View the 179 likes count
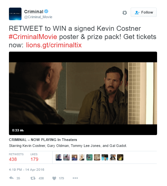 [34, 159]
